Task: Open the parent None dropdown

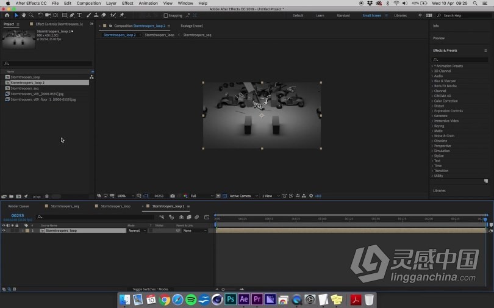Action: click(195, 231)
